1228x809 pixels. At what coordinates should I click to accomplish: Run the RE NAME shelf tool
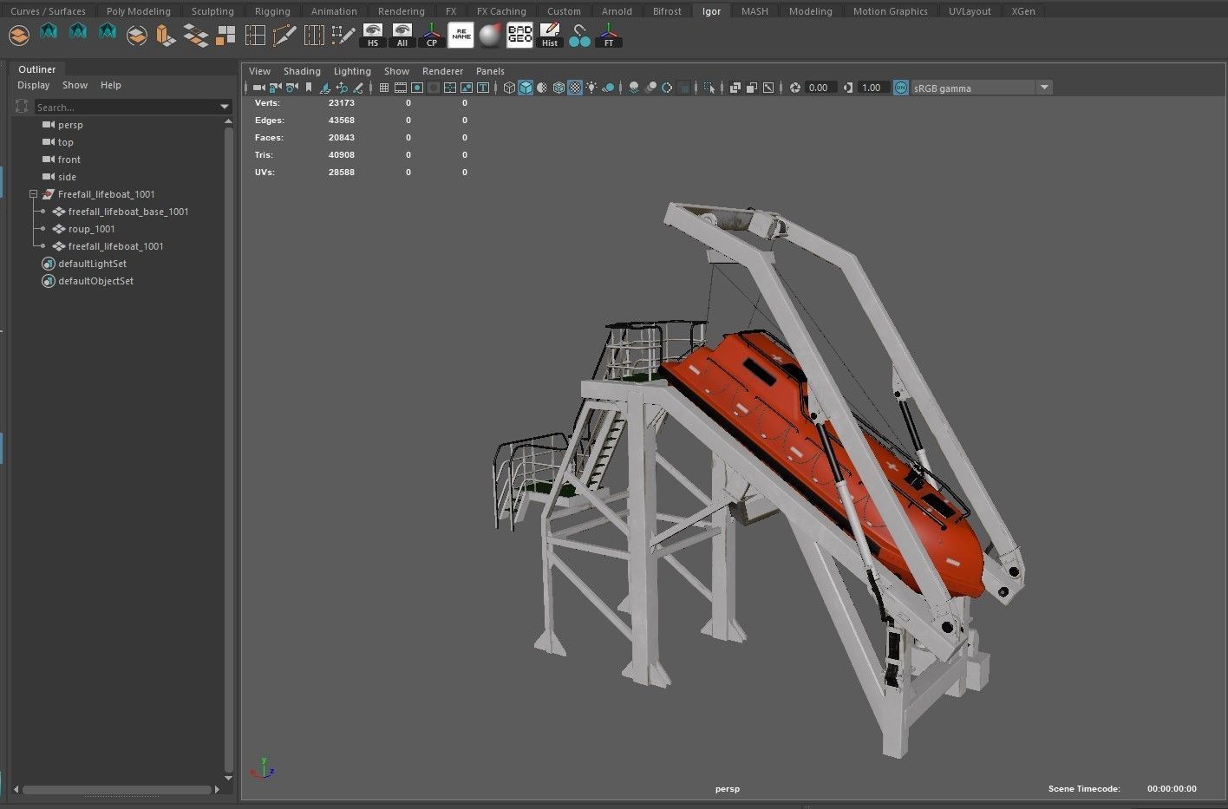click(x=460, y=36)
